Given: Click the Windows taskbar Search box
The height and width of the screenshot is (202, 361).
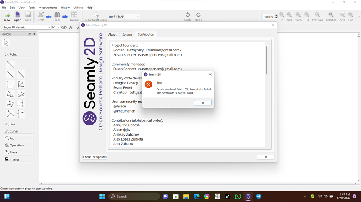Looking at the screenshot, I should [x=134, y=197].
